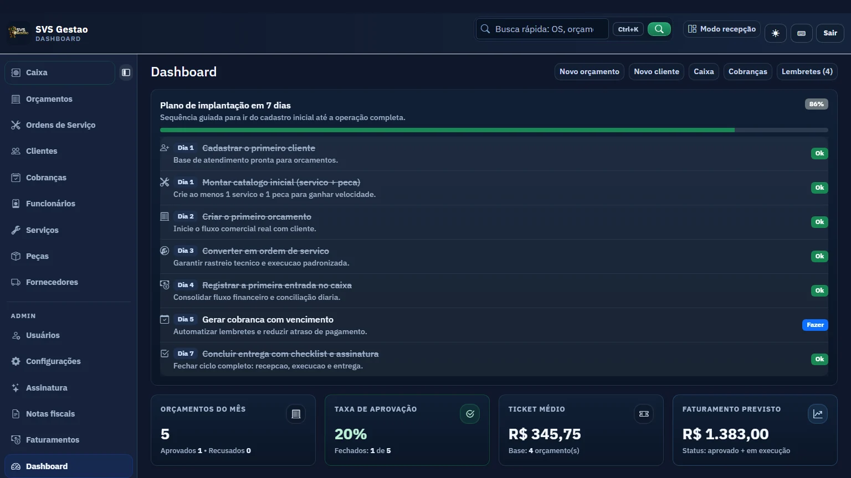Click the Faturamento previsto chart icon
Image resolution: width=851 pixels, height=478 pixels.
(818, 414)
